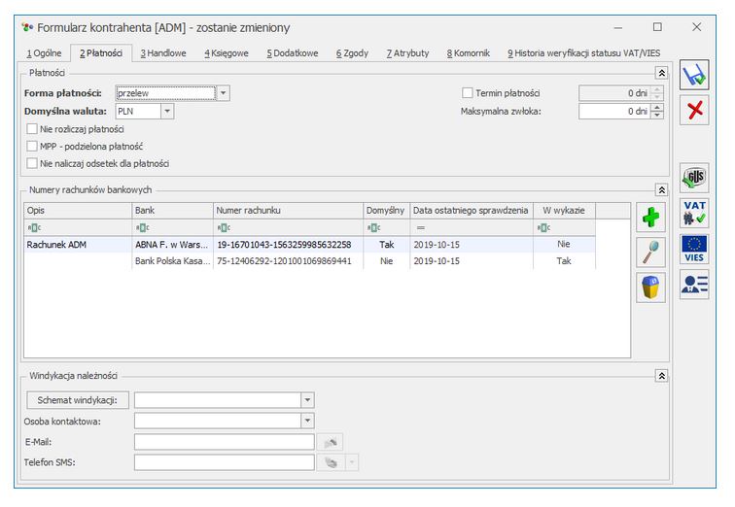Sort by the Bank column header

[172, 211]
